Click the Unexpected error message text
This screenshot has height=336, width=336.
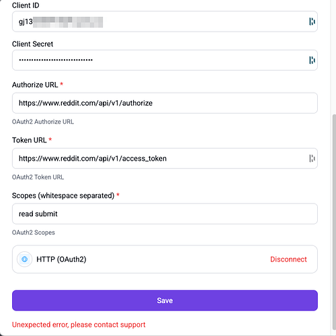coord(79,325)
